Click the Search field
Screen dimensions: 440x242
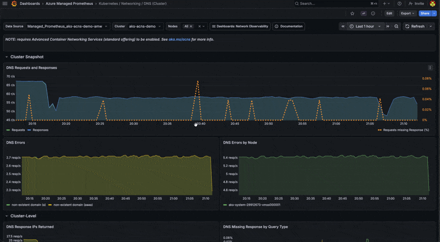(336, 4)
